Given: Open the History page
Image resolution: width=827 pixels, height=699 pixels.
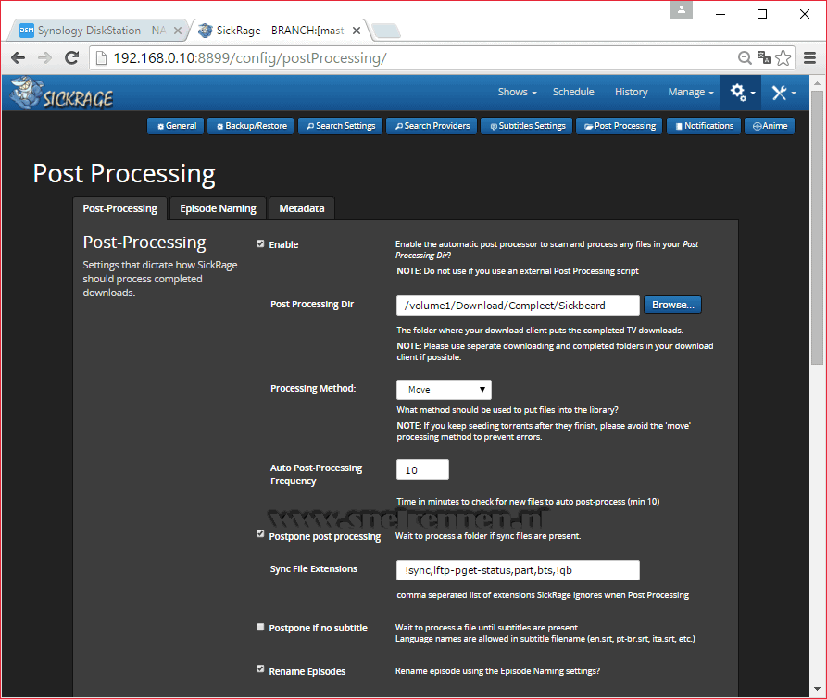Looking at the screenshot, I should (631, 93).
